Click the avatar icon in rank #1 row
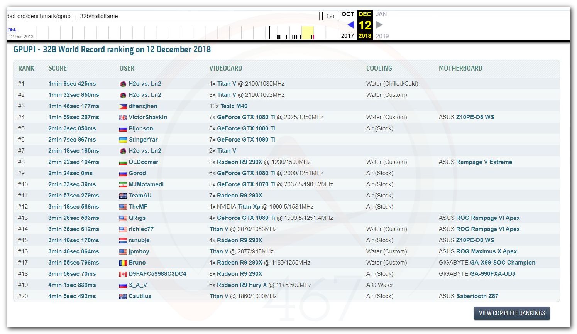Image resolution: width=577 pixels, height=334 pixels. pos(123,84)
